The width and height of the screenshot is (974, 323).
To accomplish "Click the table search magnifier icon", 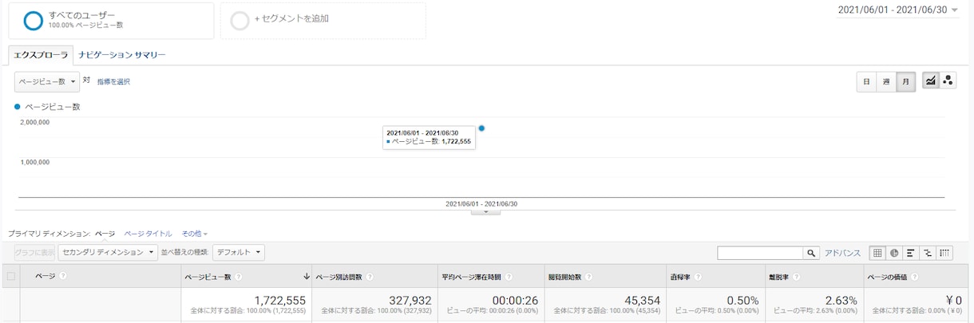I will [x=811, y=253].
